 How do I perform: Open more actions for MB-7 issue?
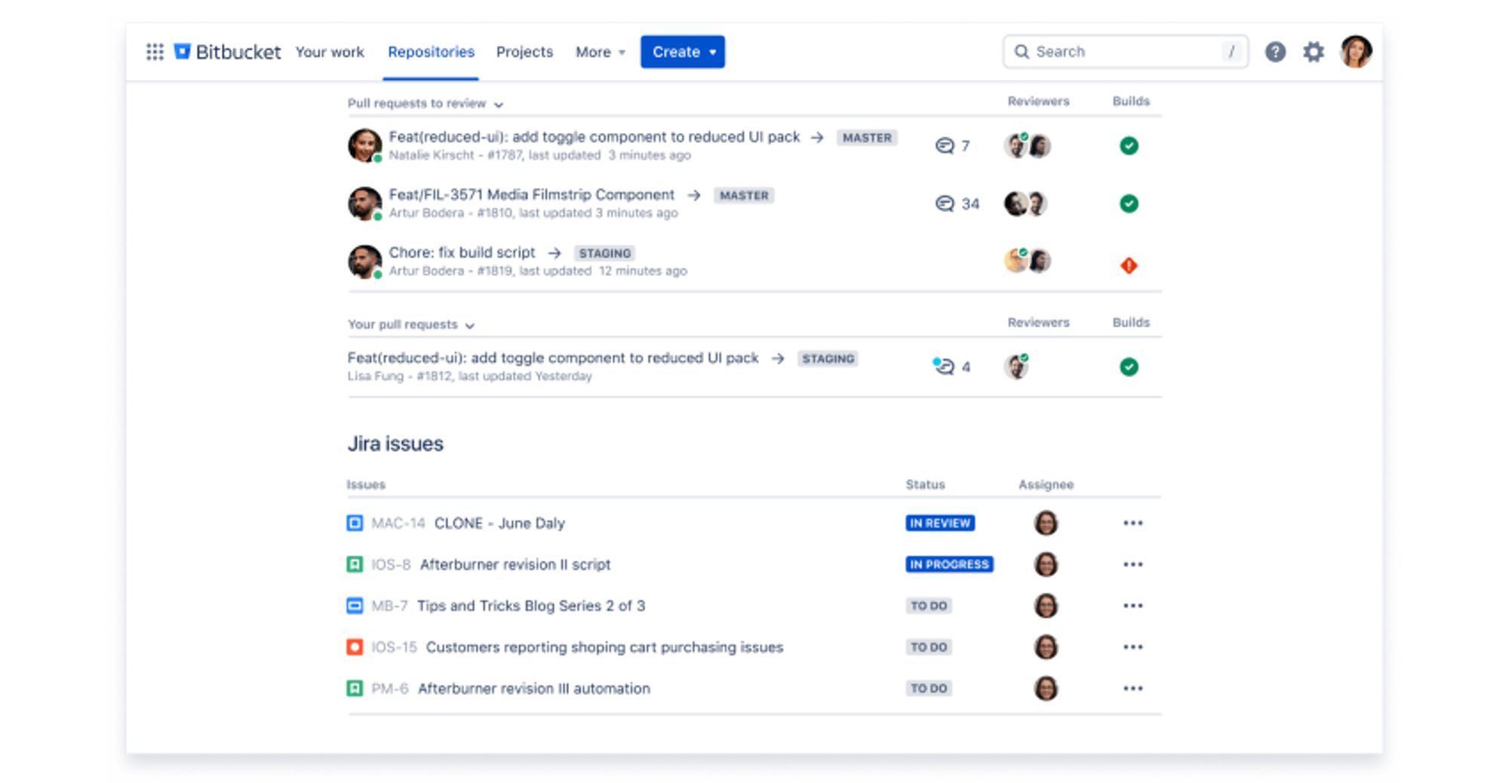[1133, 606]
